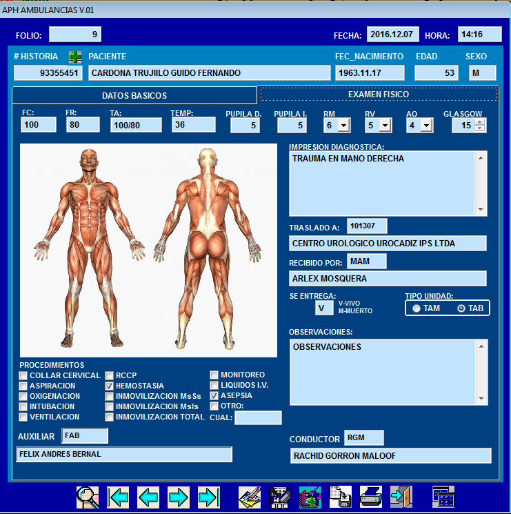Click the PUPILA I. field
The height and width of the screenshot is (514, 511).
coord(292,126)
